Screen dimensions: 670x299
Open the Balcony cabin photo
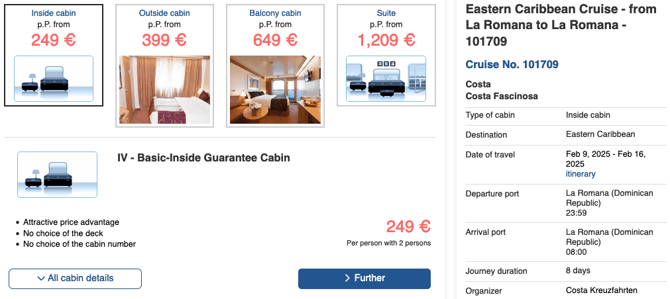click(x=275, y=89)
